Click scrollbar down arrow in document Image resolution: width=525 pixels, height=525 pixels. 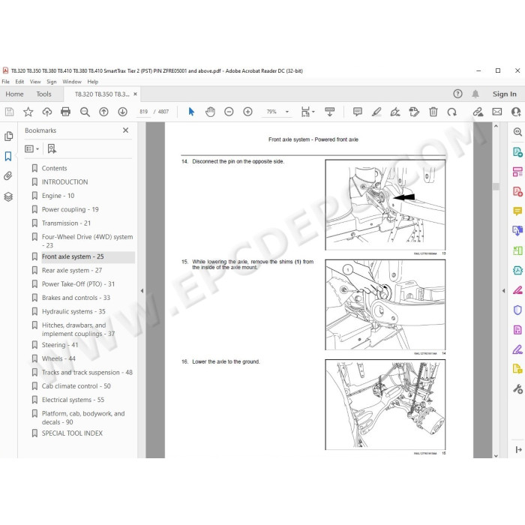click(x=496, y=455)
